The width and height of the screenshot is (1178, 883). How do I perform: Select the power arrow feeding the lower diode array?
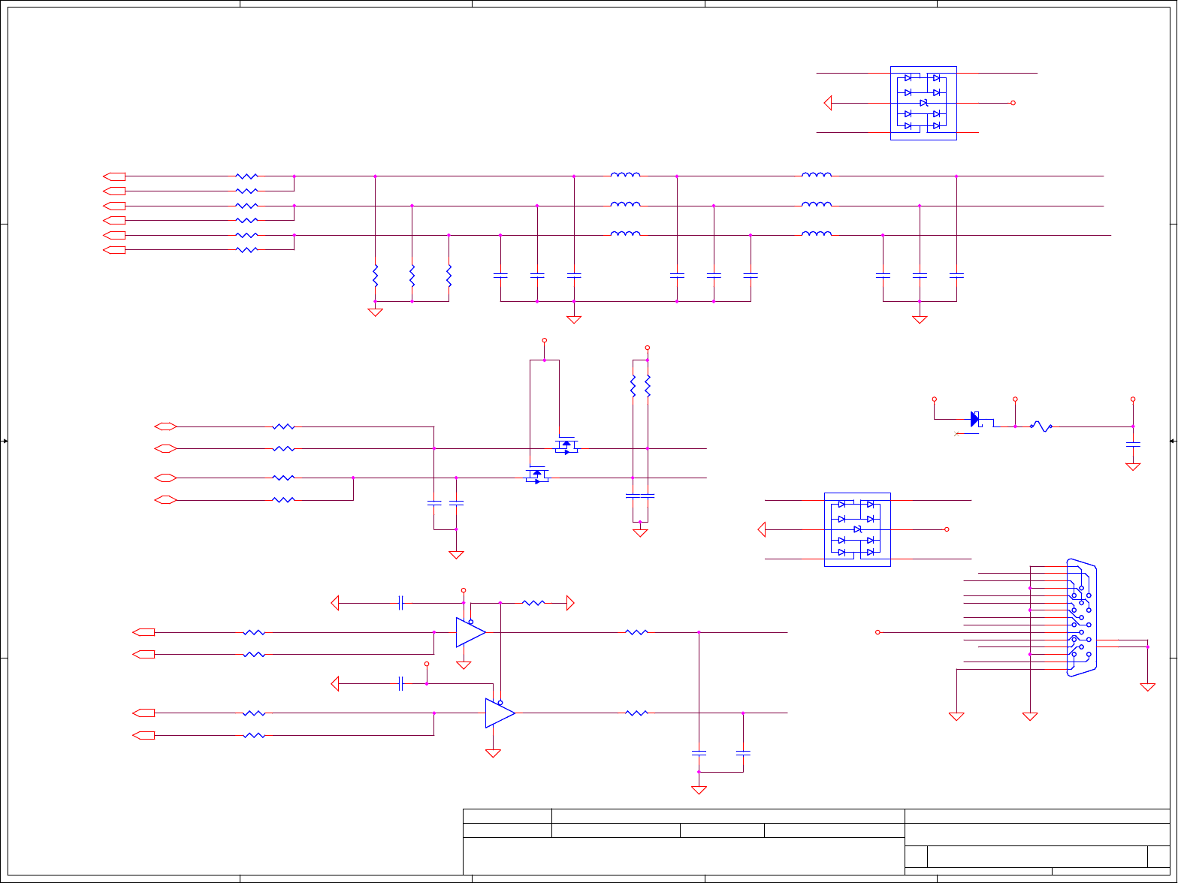(x=762, y=529)
